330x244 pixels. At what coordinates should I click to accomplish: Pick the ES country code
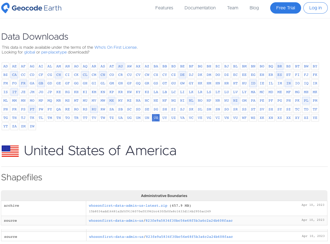(x=280, y=75)
